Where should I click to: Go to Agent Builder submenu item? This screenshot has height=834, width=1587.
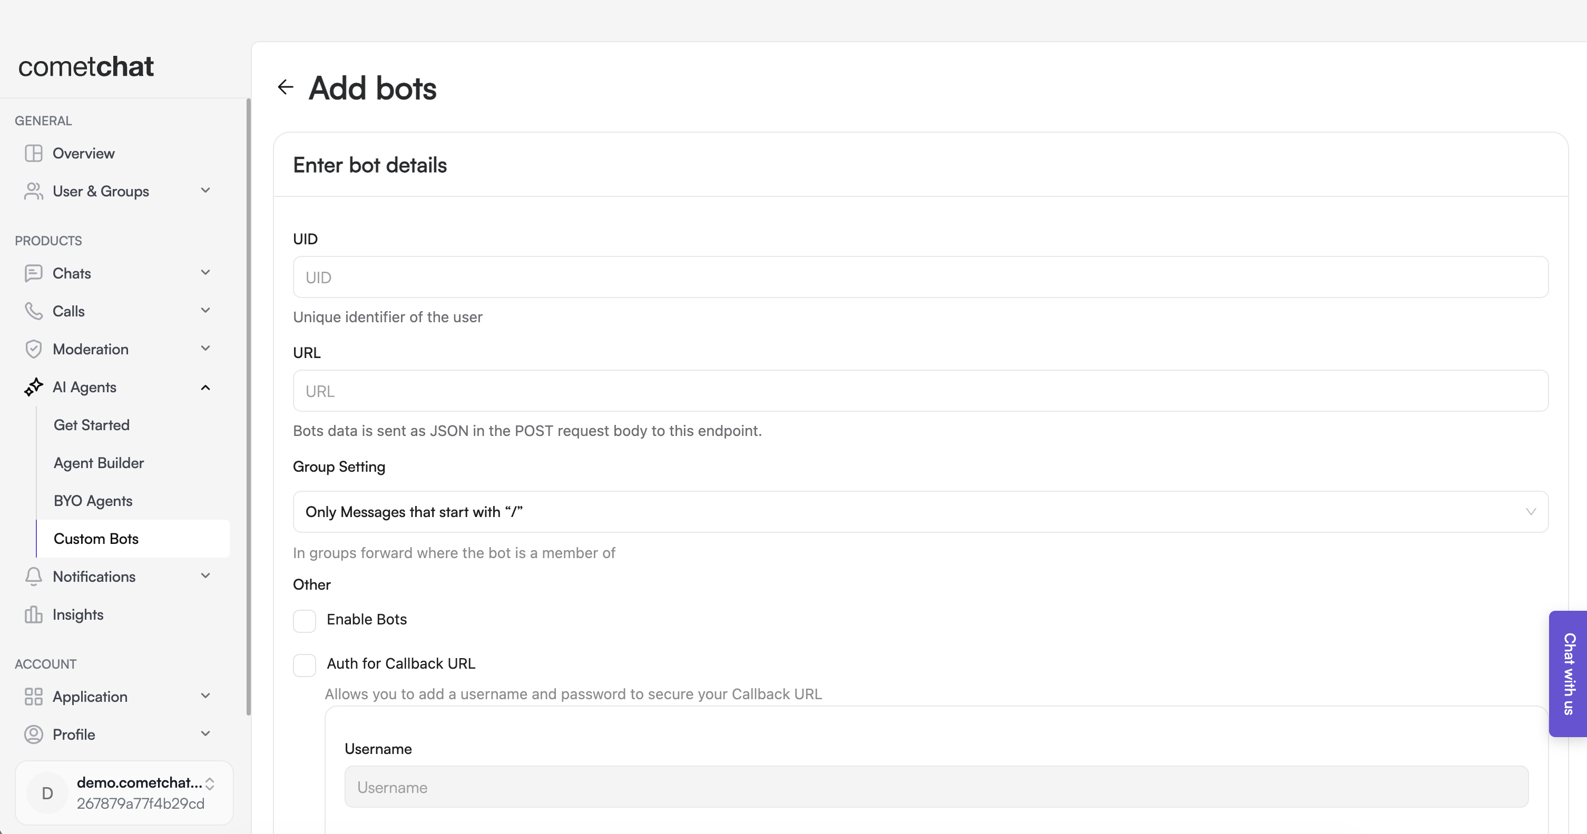[x=99, y=463]
